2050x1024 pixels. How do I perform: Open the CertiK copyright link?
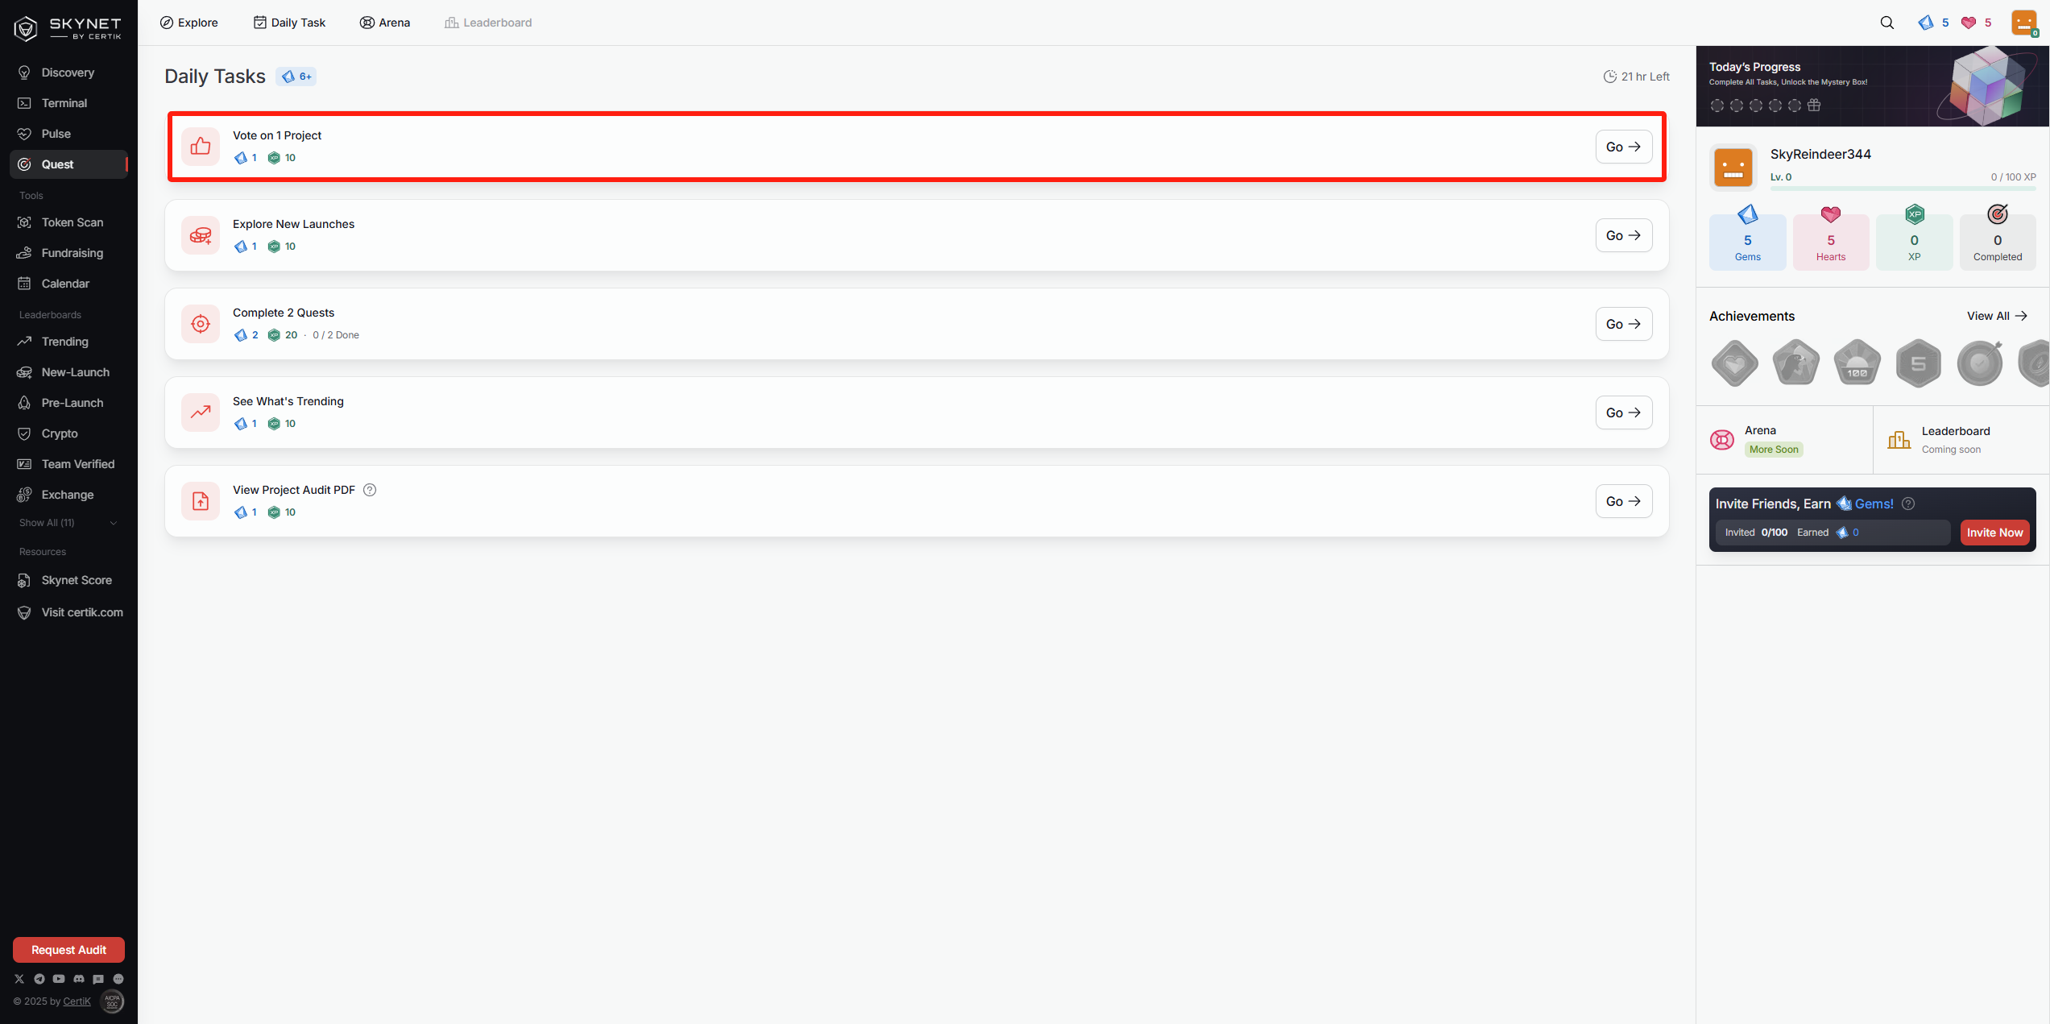(77, 1001)
